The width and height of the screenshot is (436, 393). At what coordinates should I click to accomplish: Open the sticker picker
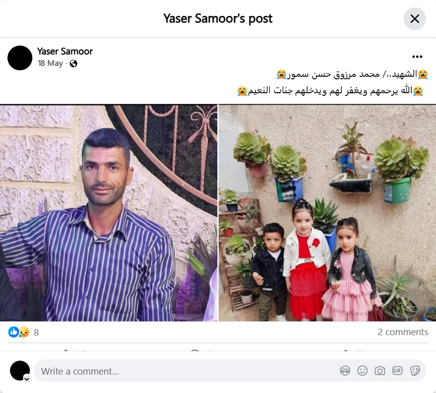[x=415, y=371]
